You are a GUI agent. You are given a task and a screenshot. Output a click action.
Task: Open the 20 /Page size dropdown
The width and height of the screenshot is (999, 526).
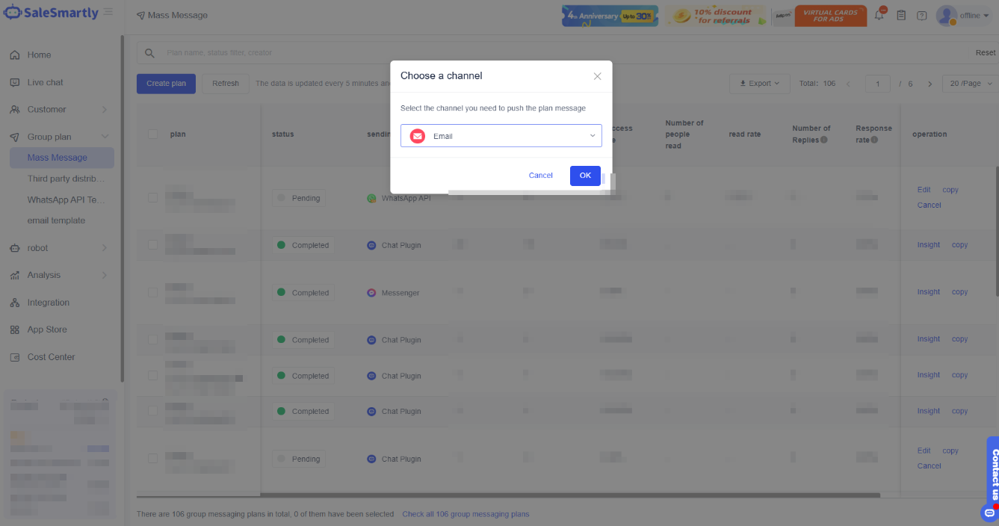[x=970, y=84]
